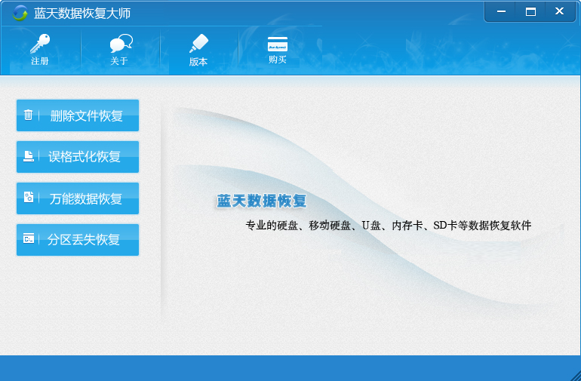Select the 分区丢失恢复 text label
Viewport: 581px width, 381px height.
click(x=84, y=240)
